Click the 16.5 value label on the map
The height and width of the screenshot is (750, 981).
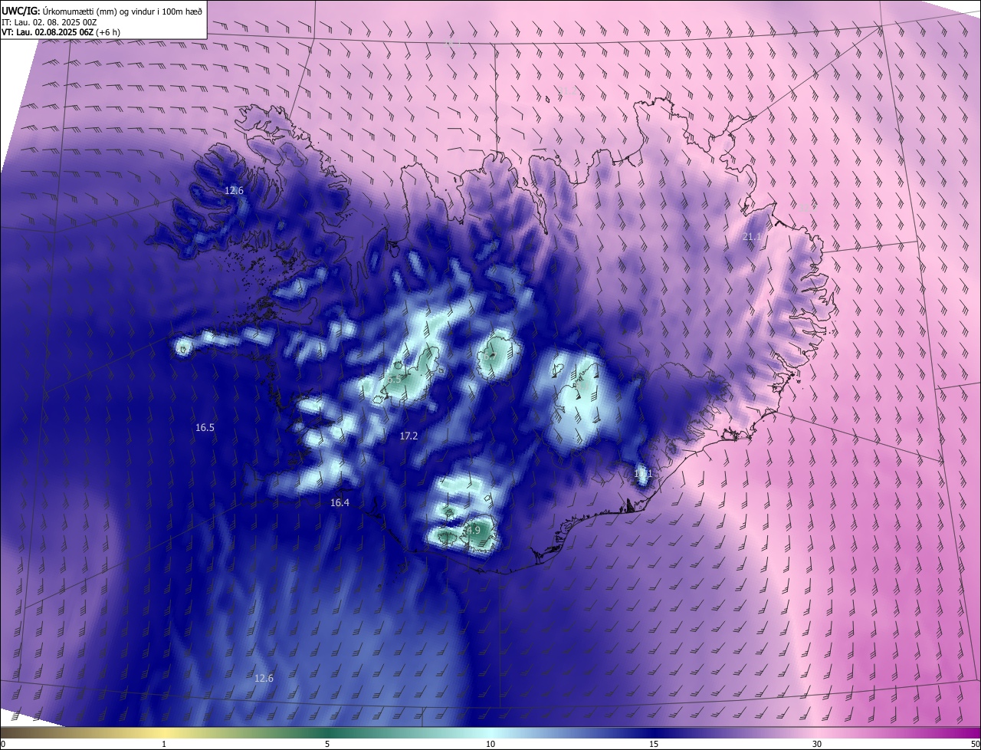(x=205, y=428)
